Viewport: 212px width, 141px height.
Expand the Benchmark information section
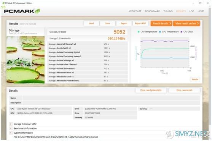click(x=11, y=128)
